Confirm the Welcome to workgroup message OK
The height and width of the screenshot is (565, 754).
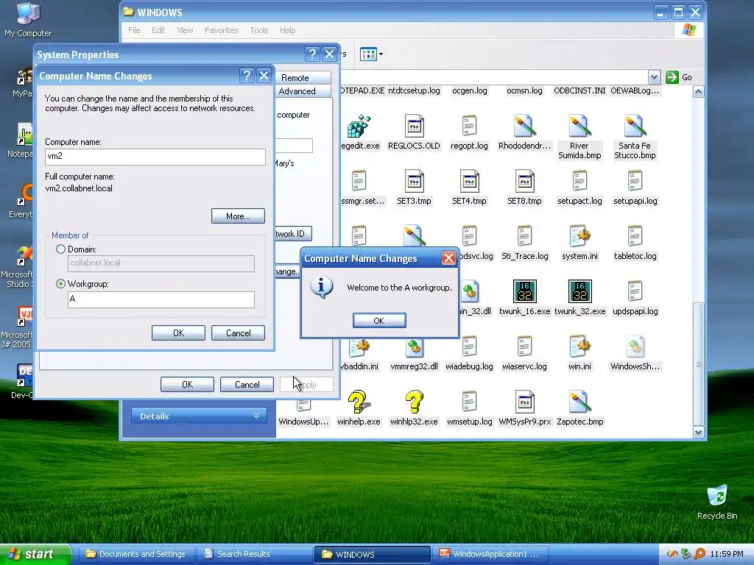[x=379, y=321]
